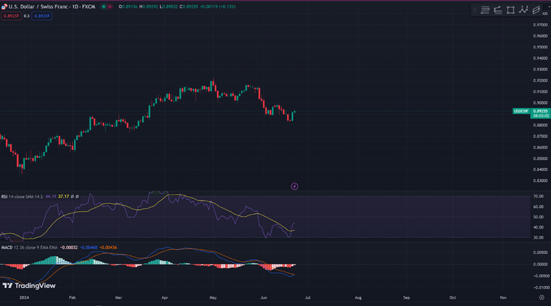Select the rectangle drawing tool
The width and height of the screenshot is (551, 306).
point(511,10)
